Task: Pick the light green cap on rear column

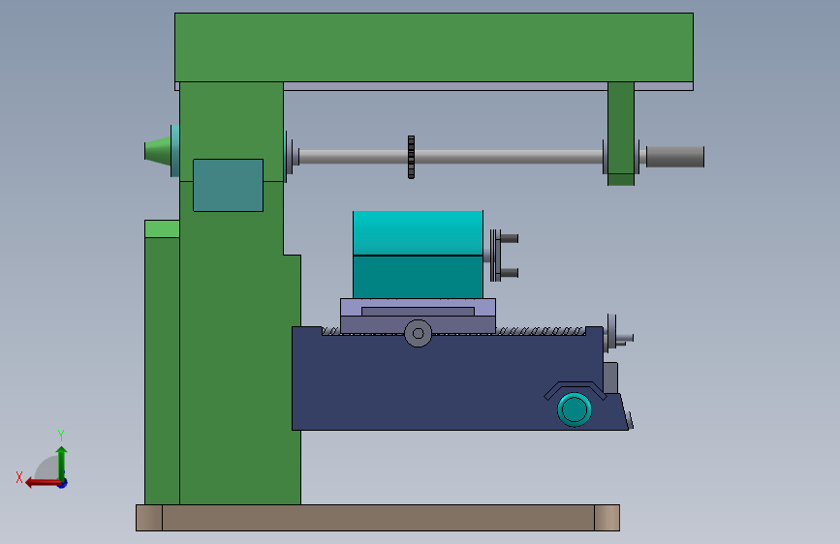Action: pyautogui.click(x=162, y=228)
